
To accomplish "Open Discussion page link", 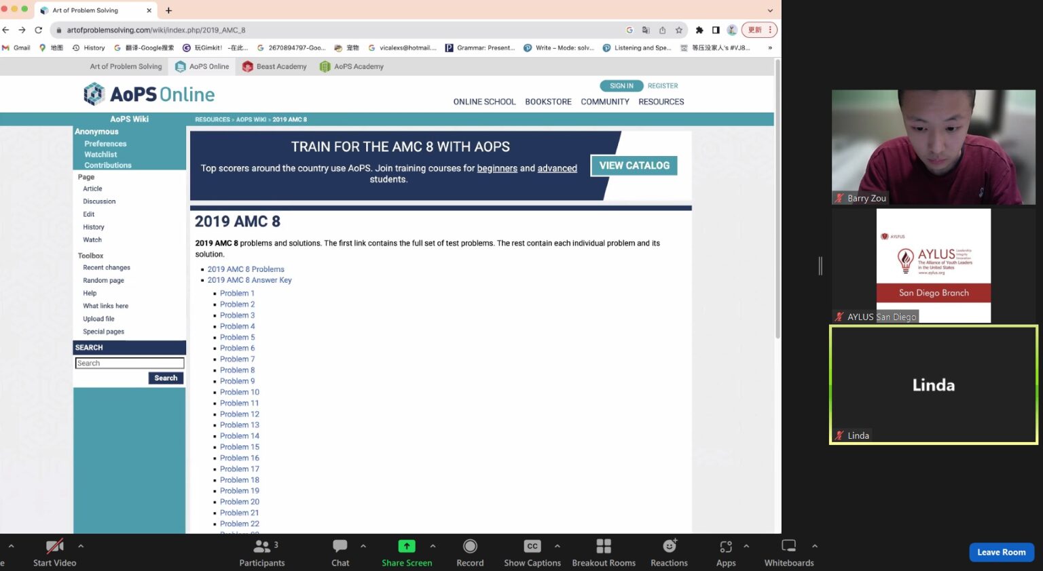I will (99, 201).
